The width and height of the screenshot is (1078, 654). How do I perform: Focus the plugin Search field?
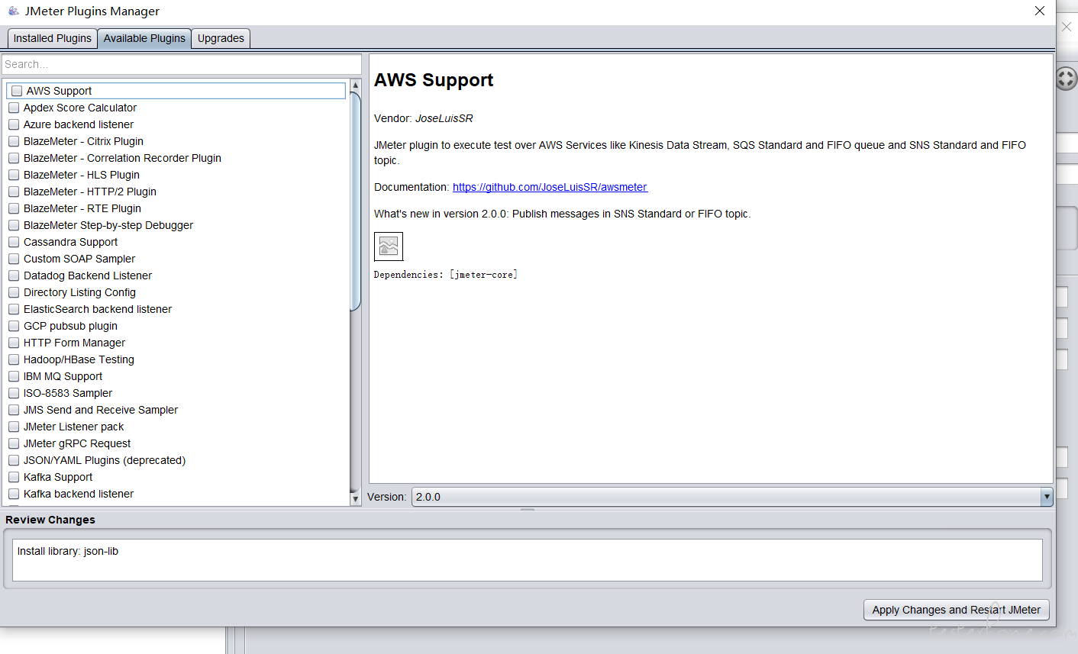[182, 64]
